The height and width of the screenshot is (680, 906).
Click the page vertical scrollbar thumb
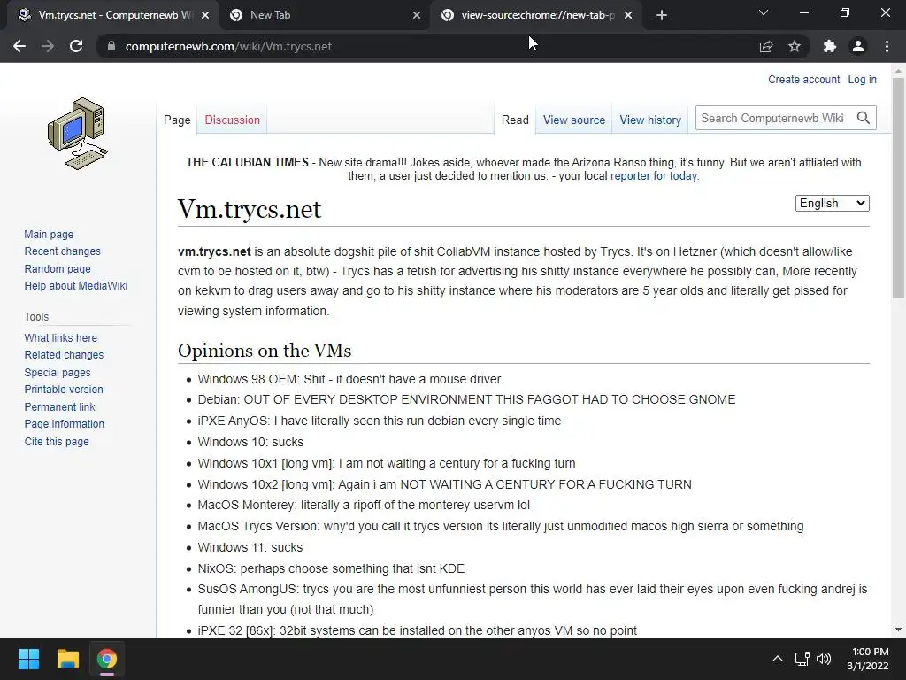pos(898,188)
